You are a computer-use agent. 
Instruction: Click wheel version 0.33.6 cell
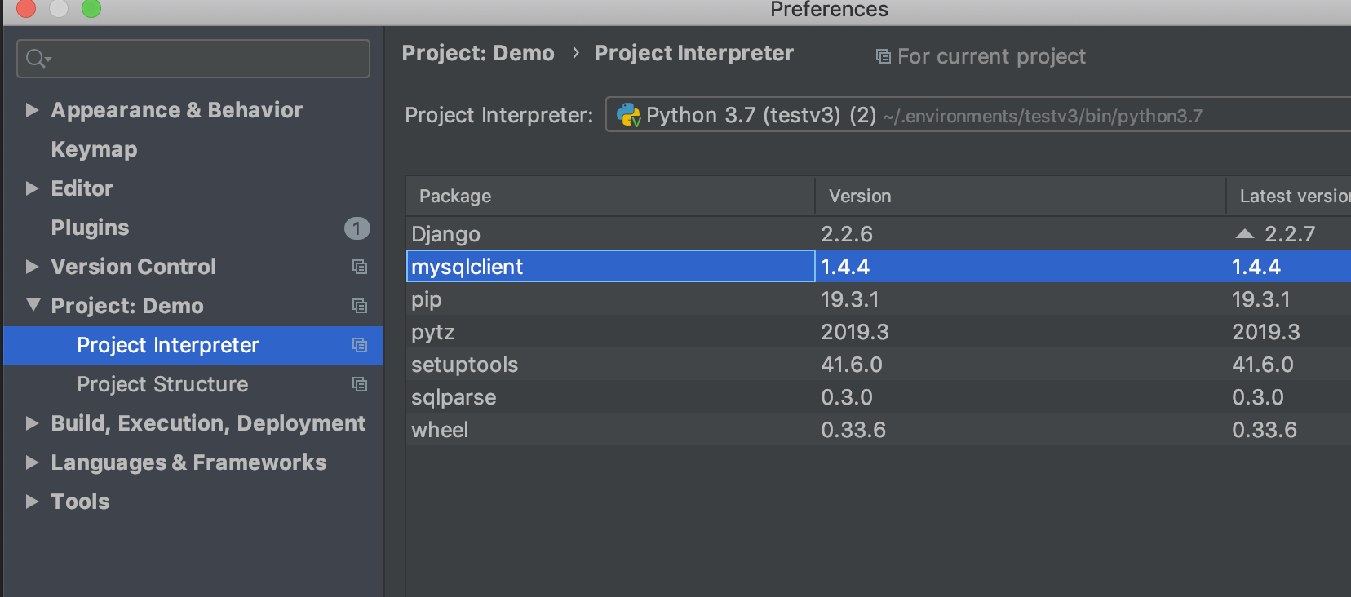coord(853,430)
